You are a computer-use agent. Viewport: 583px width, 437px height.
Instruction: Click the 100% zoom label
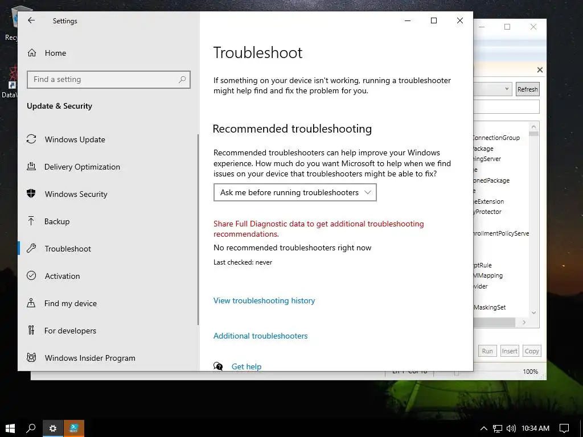(530, 372)
